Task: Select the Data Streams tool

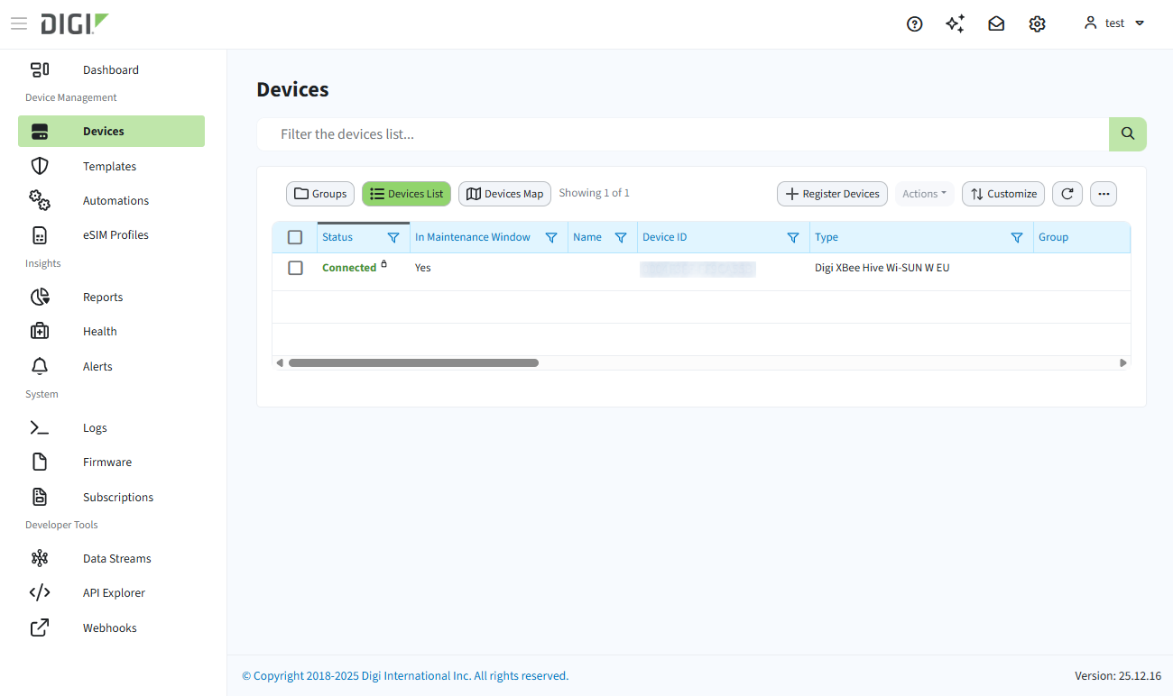Action: tap(116, 558)
